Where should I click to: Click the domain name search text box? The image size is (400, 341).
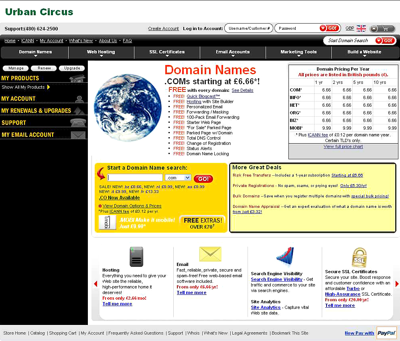[x=135, y=177]
